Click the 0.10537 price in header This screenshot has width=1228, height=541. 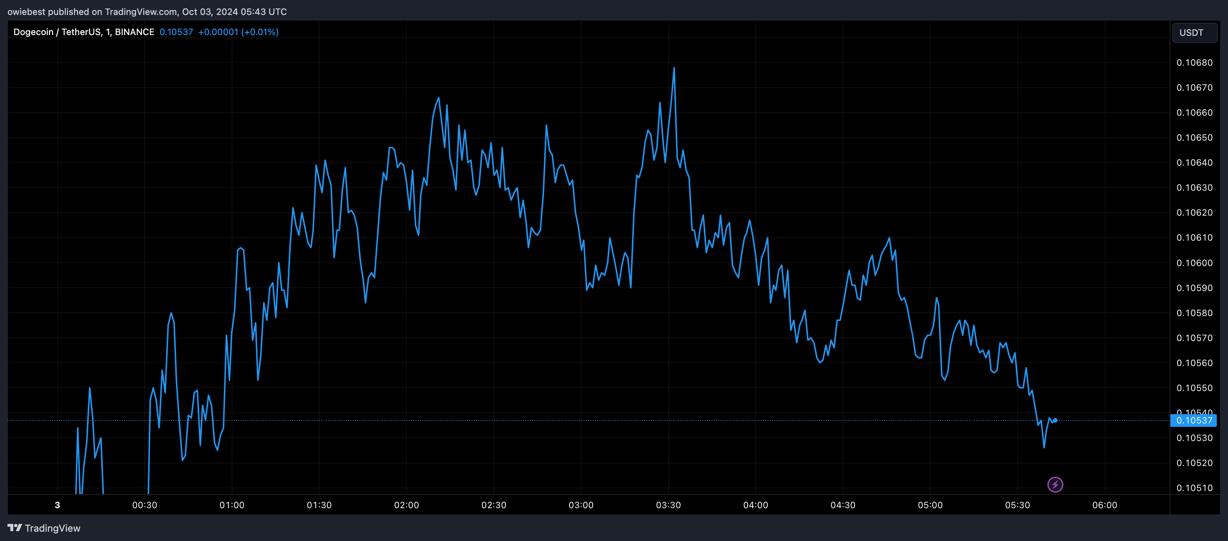[176, 32]
